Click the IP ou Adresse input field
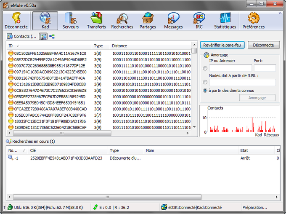 click(x=230, y=68)
